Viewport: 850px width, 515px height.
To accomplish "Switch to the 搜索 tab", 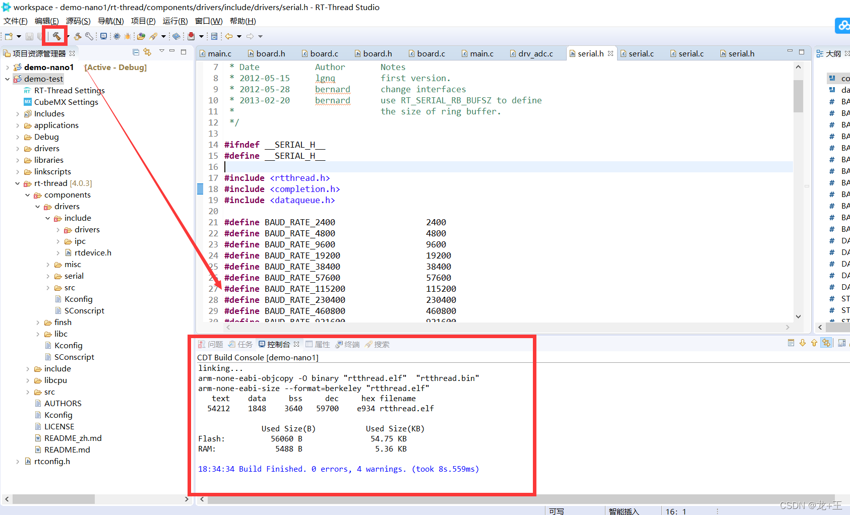I will click(378, 344).
